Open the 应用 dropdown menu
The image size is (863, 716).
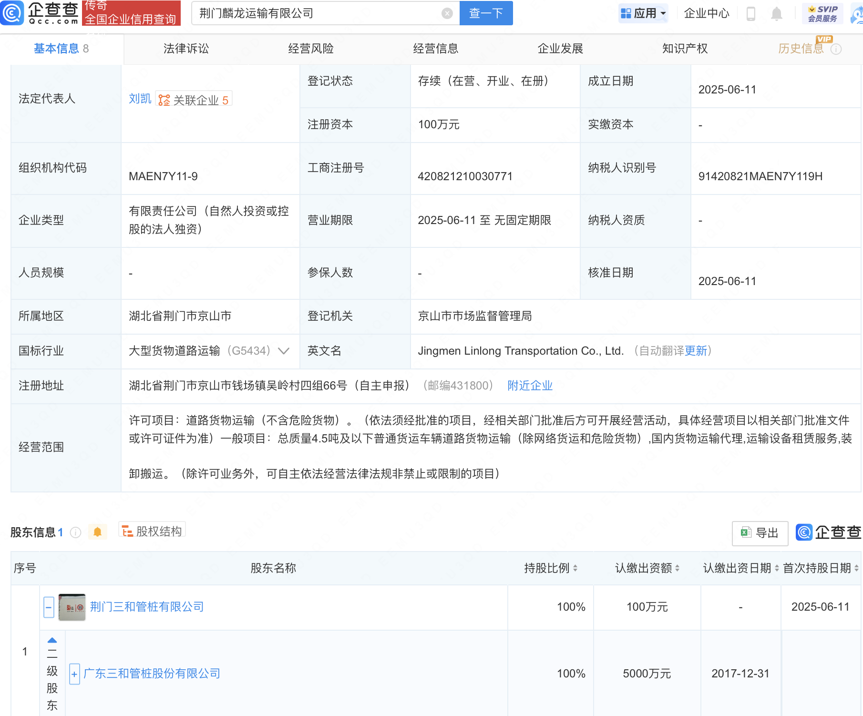point(644,13)
